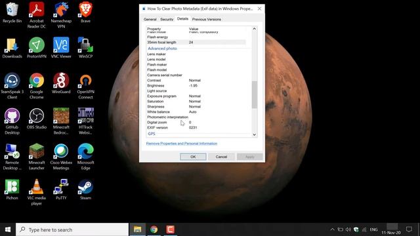Click Remove Properties and Personal Information link
Image resolution: width=420 pixels, height=236 pixels.
click(x=182, y=144)
